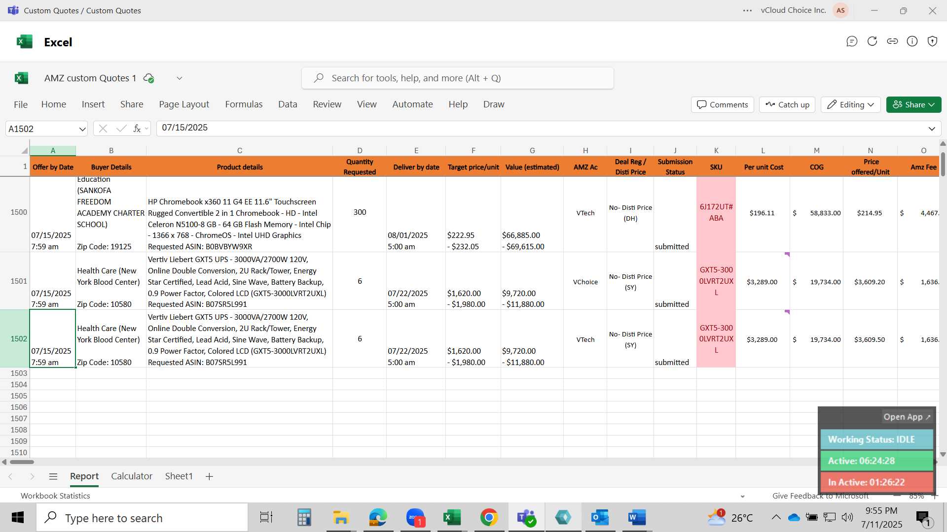Open the tab info icon
This screenshot has height=532, width=947.
(x=912, y=41)
